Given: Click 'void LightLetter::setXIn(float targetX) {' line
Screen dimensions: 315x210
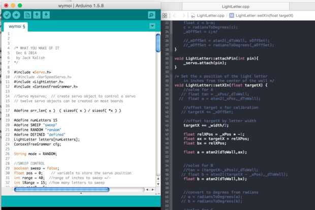Looking at the screenshot, I should coord(221,85).
